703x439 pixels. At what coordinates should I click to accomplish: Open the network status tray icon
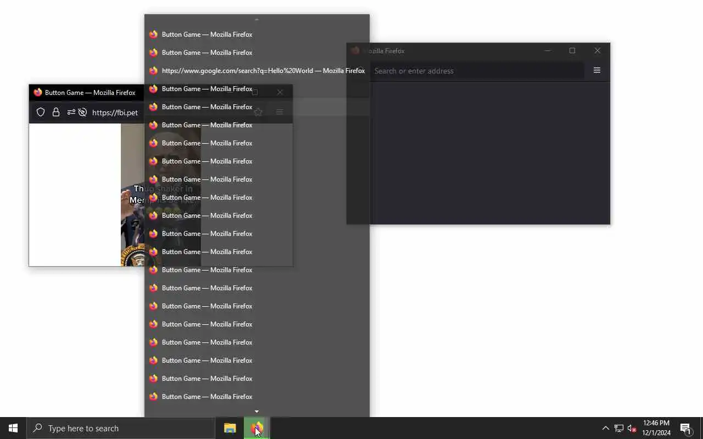pos(619,428)
